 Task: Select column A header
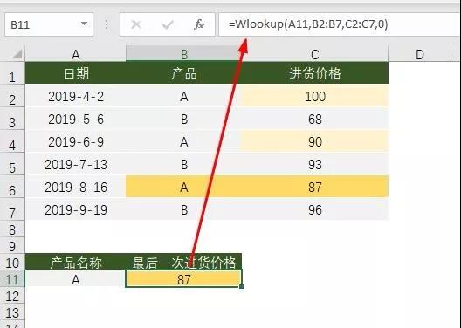[x=76, y=54]
